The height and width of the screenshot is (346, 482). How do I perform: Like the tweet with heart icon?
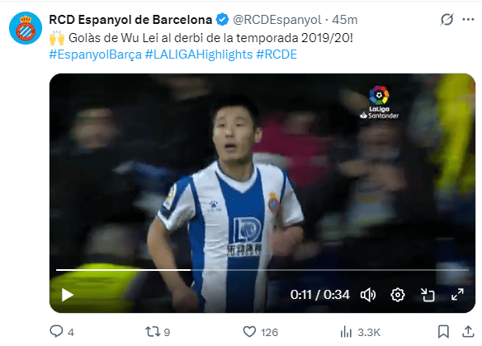(x=249, y=332)
